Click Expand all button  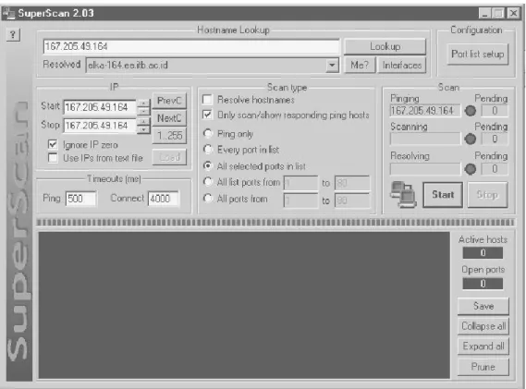pyautogui.click(x=483, y=346)
